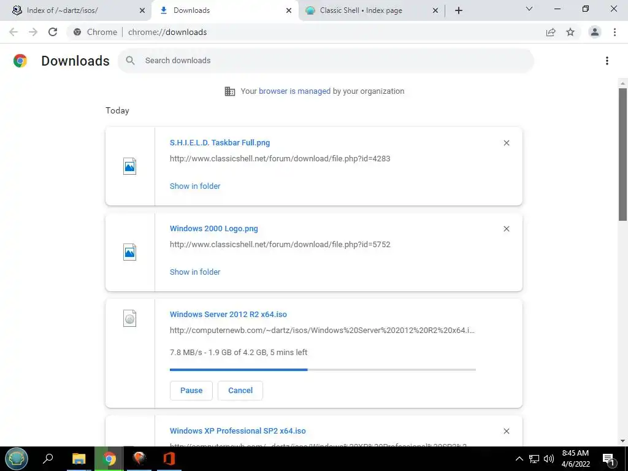Close the Classic Shell Index page tab
The height and width of the screenshot is (471, 628).
435,10
